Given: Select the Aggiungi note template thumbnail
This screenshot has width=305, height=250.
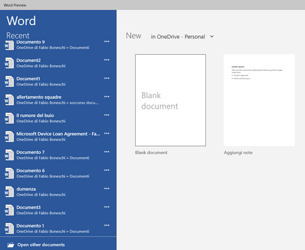Looking at the screenshot, I should tap(259, 100).
